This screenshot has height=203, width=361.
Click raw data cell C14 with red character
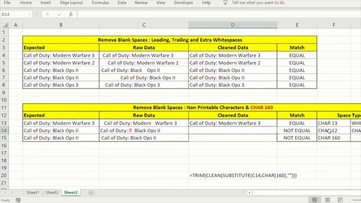pyautogui.click(x=144, y=130)
